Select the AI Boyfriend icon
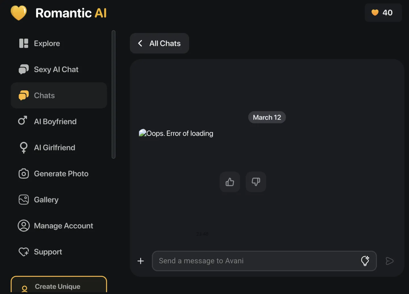Image resolution: width=409 pixels, height=294 pixels. click(23, 121)
